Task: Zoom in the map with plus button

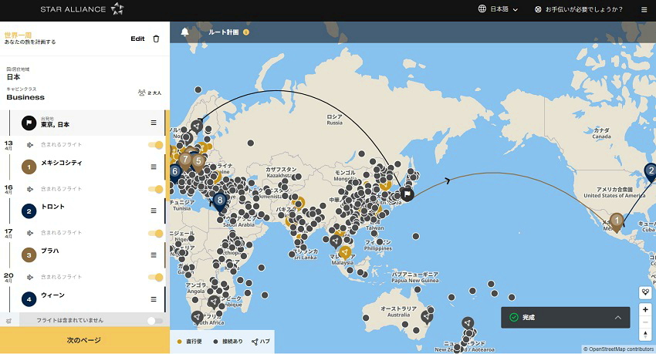Action: click(645, 310)
